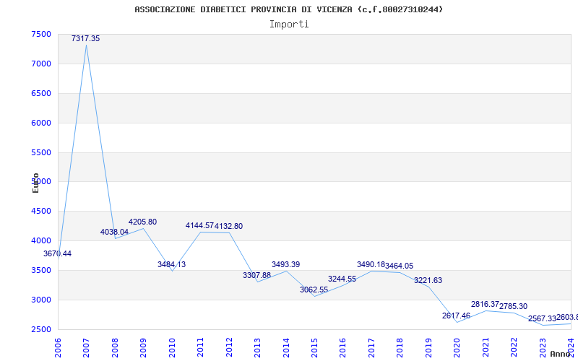Image resolution: width=578 pixels, height=361 pixels.
Task: Click the 2020 year axis label
Action: click(457, 347)
